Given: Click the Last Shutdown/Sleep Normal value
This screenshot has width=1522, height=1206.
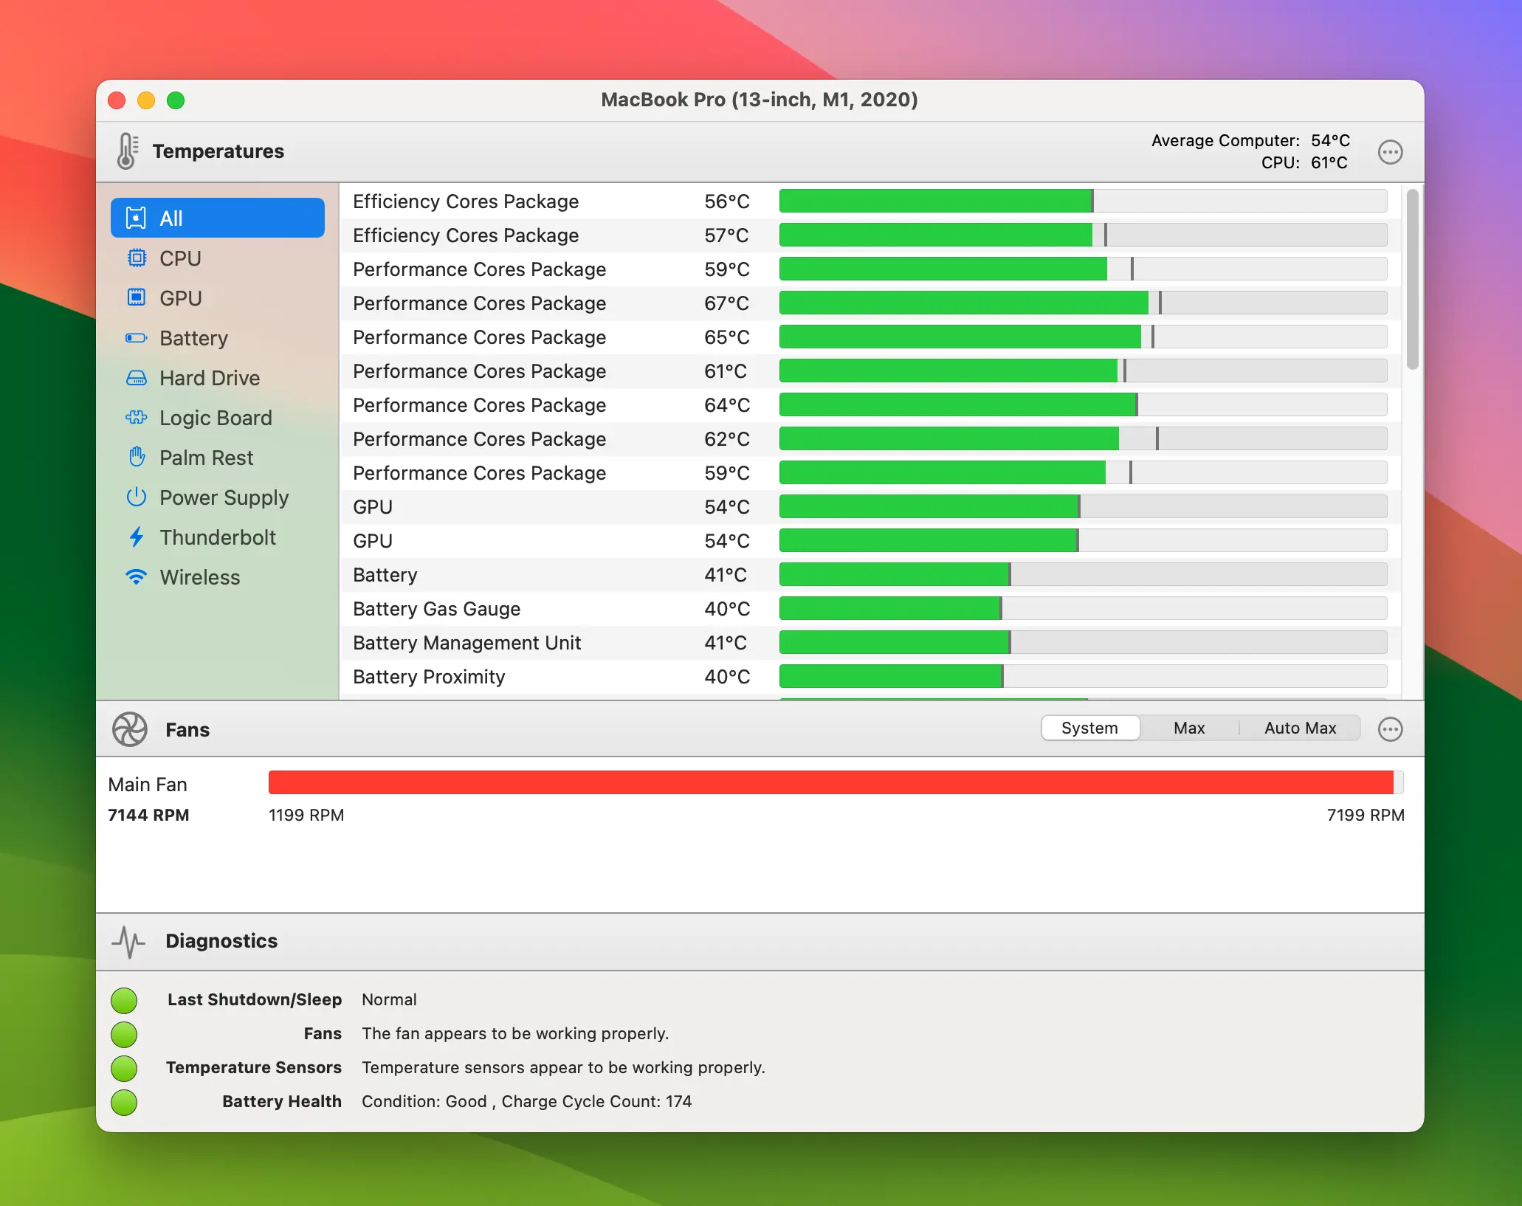Looking at the screenshot, I should click(x=389, y=999).
